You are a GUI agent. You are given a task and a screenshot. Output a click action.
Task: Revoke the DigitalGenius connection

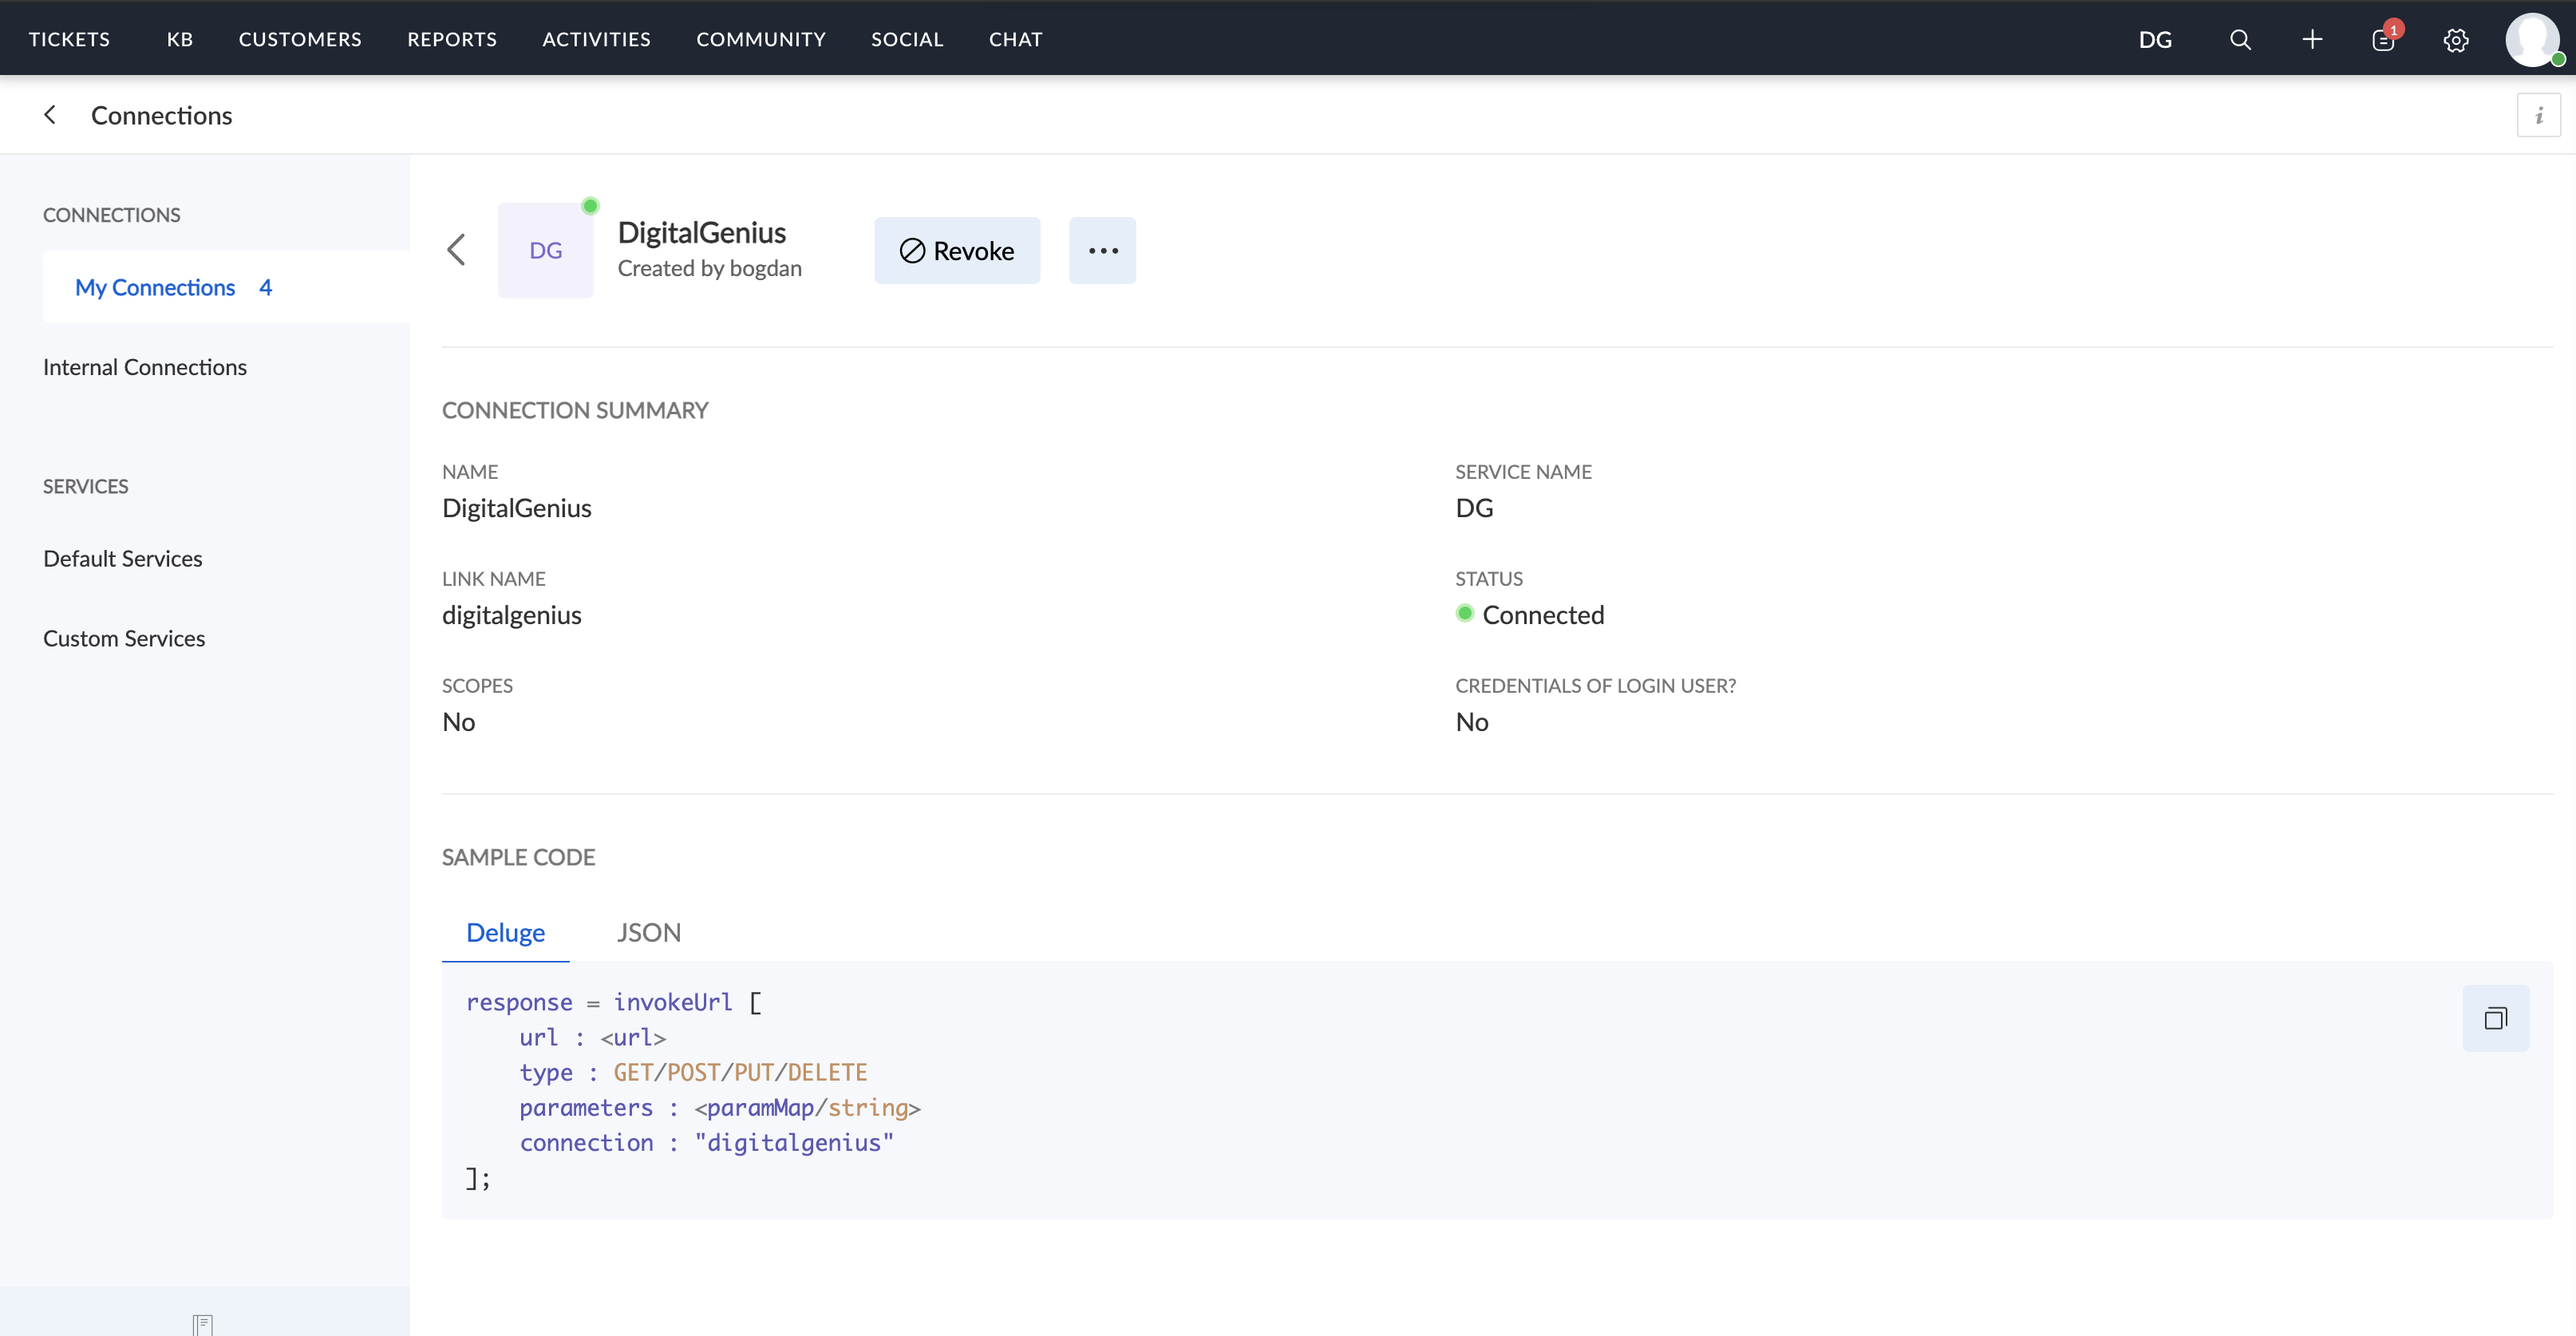(957, 250)
